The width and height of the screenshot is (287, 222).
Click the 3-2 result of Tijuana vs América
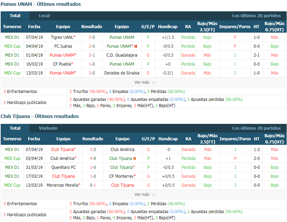(x=93, y=150)
